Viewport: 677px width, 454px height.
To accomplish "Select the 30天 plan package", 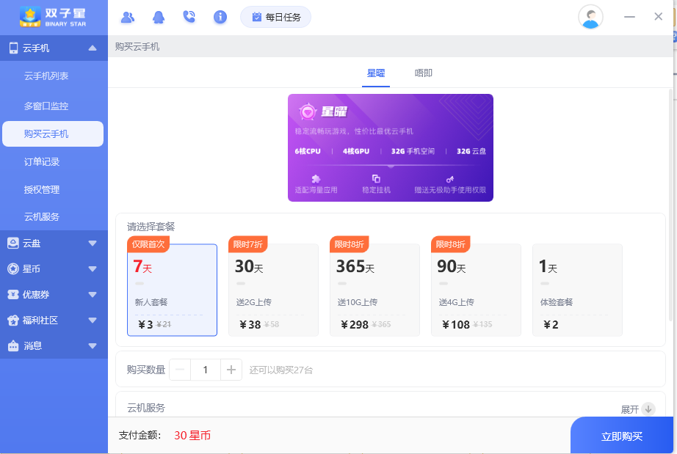I will pyautogui.click(x=273, y=289).
